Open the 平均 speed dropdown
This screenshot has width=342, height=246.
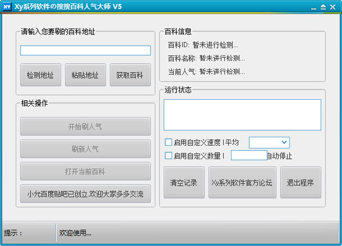point(269,142)
